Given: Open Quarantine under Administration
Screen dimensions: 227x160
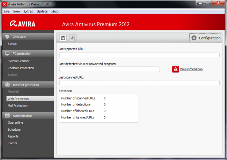Looking at the screenshot, I should 15,123.
